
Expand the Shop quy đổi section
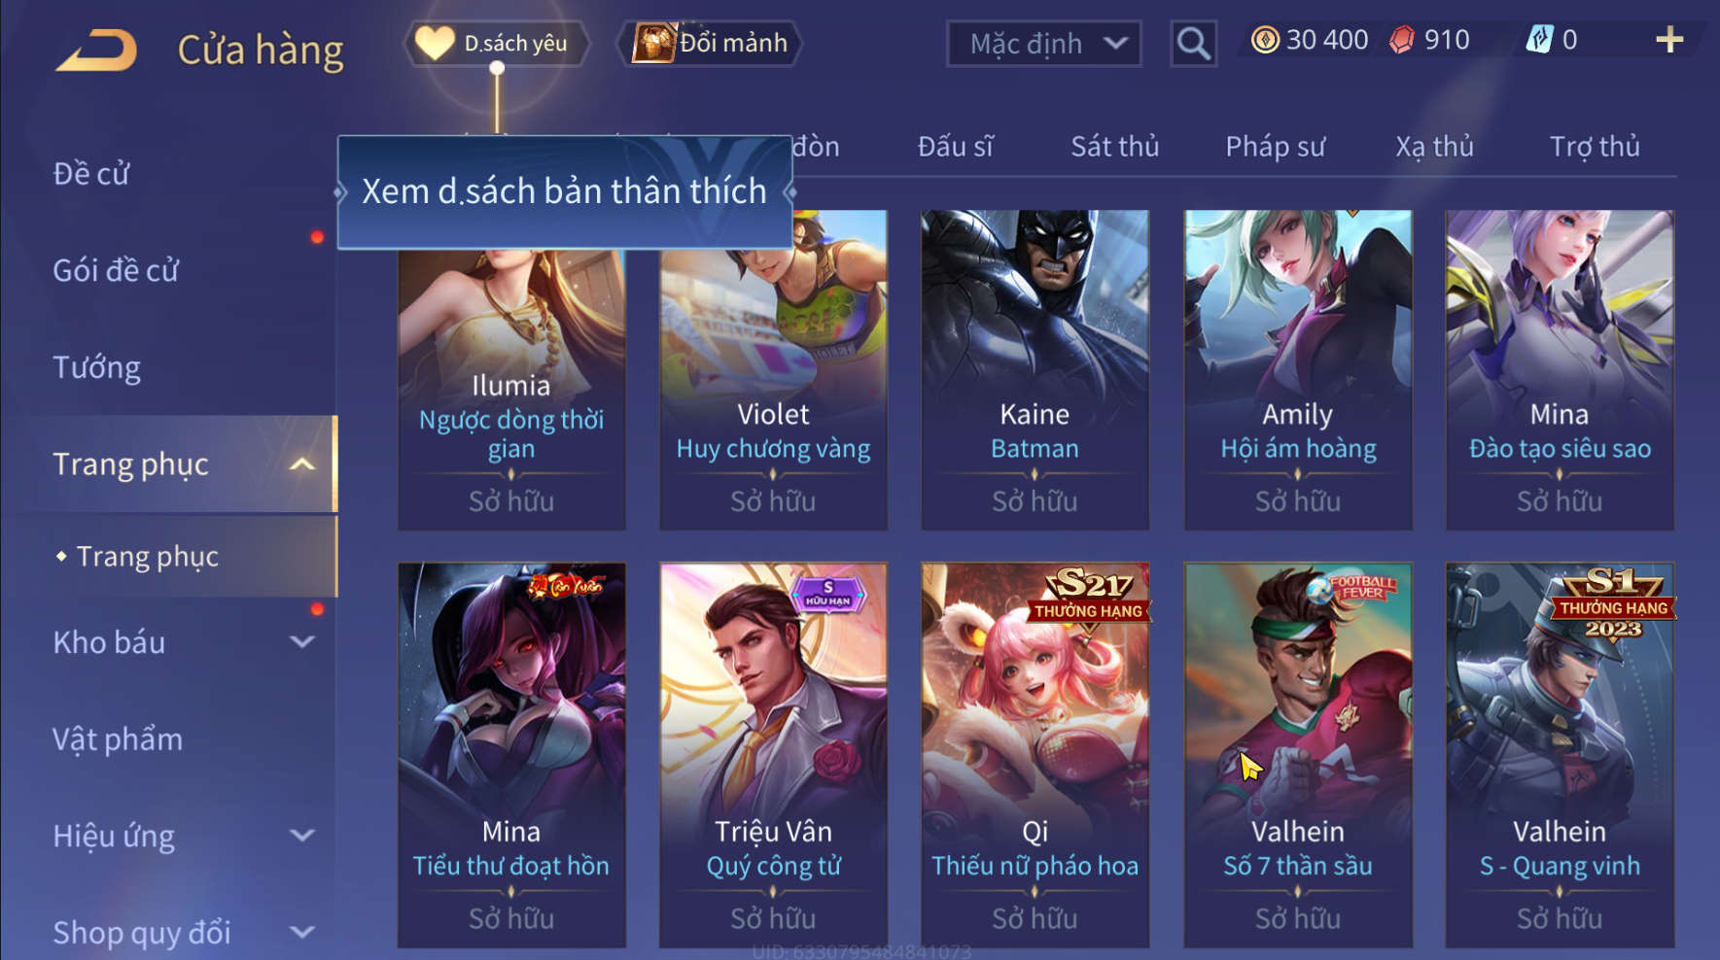pyautogui.click(x=302, y=933)
